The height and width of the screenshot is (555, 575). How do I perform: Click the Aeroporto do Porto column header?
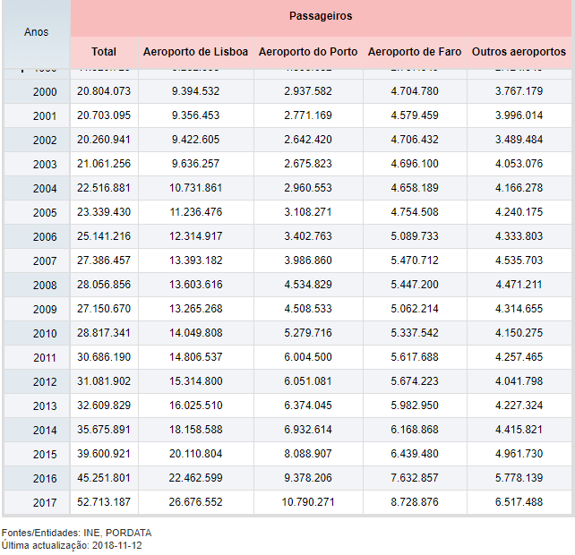pos(308,52)
